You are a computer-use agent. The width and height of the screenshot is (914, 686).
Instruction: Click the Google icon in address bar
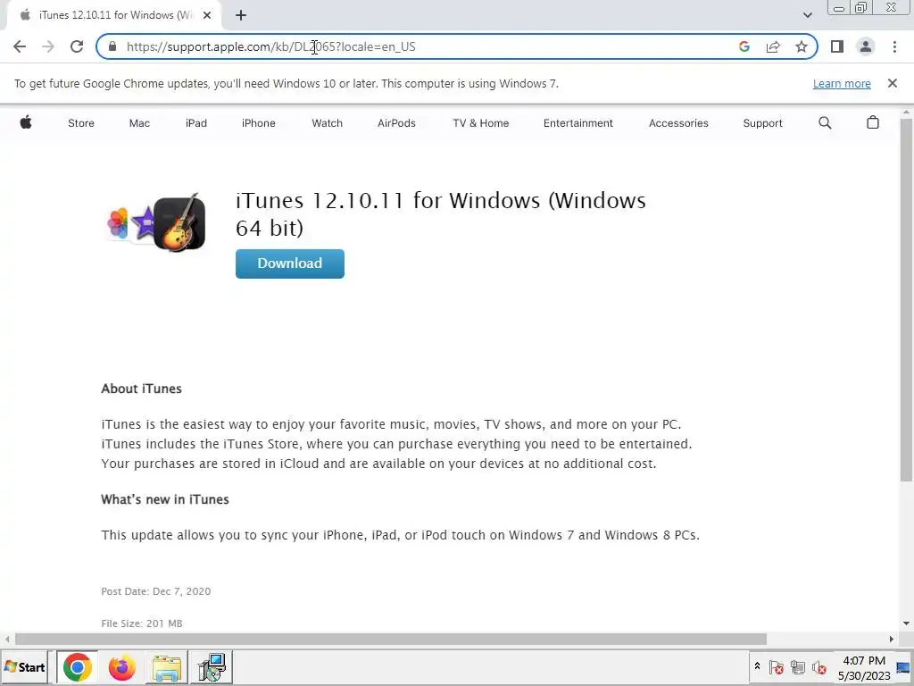coord(744,46)
